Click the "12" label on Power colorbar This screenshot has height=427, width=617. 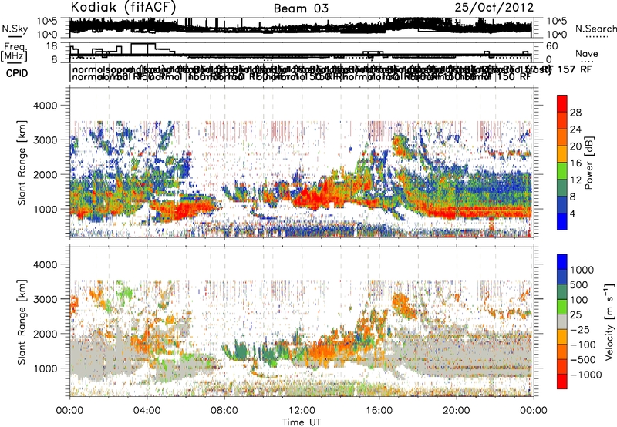(x=575, y=180)
